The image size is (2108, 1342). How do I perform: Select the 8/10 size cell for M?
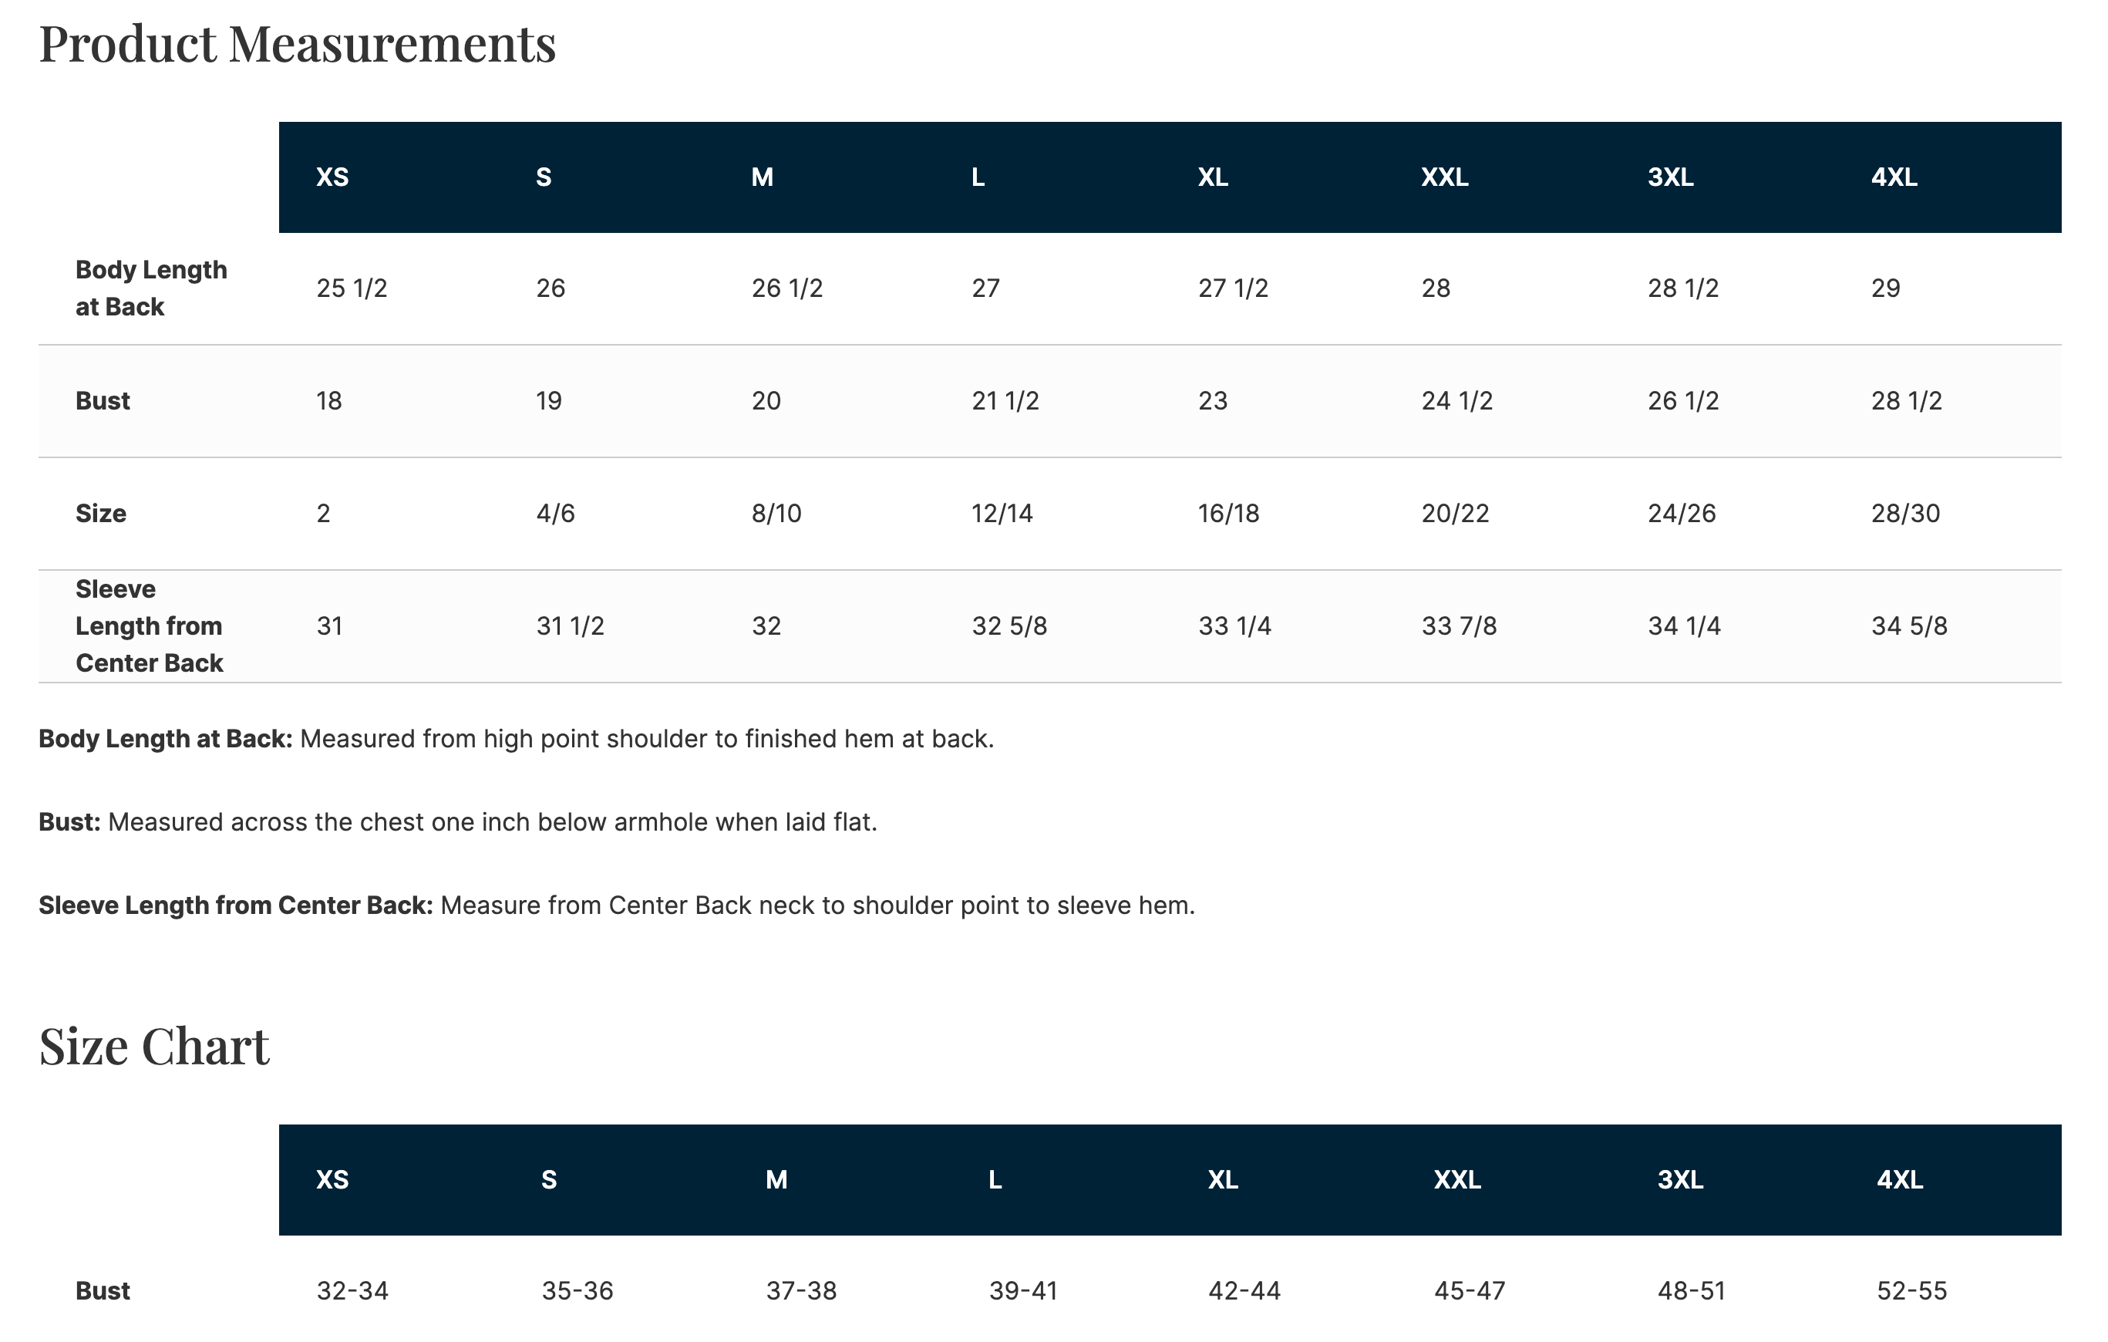[x=776, y=513]
